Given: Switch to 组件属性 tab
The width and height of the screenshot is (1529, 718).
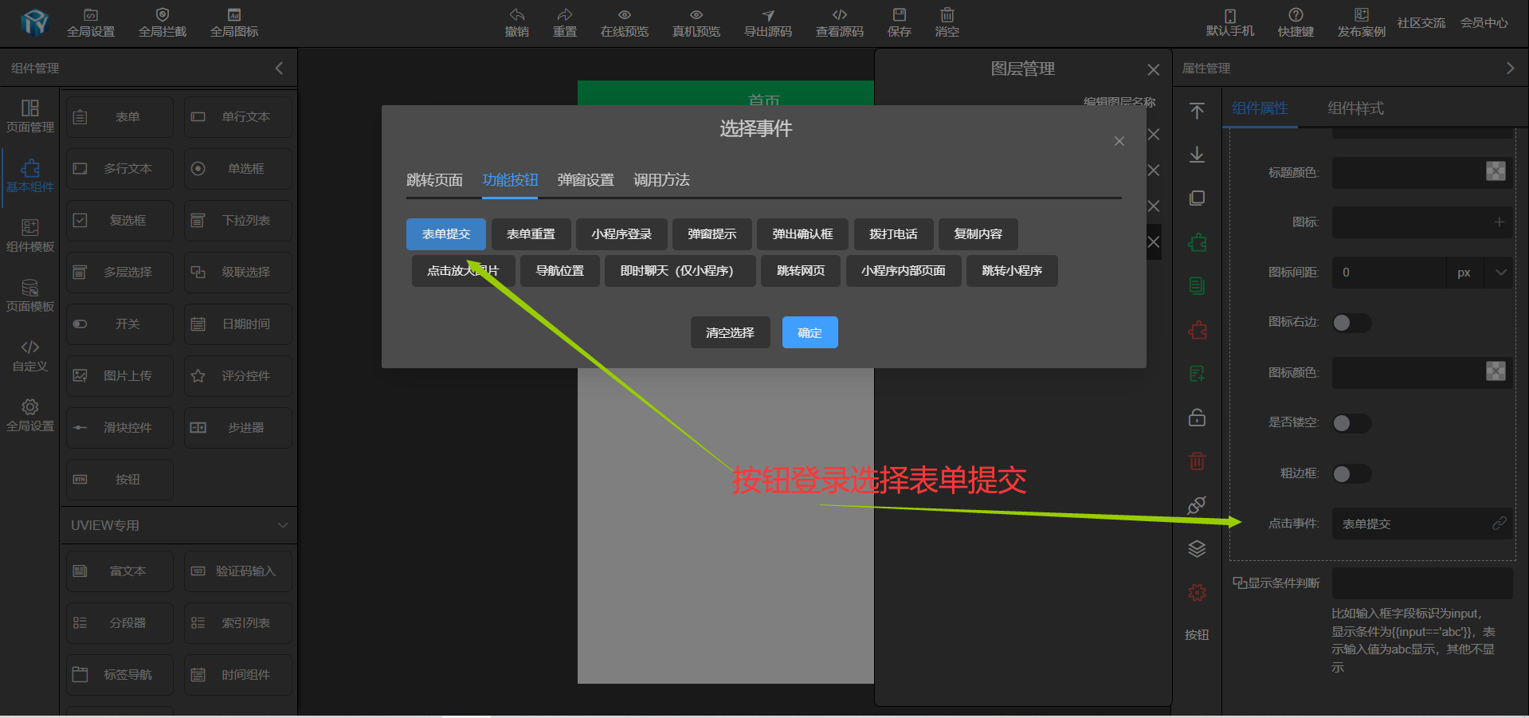Looking at the screenshot, I should point(1260,108).
